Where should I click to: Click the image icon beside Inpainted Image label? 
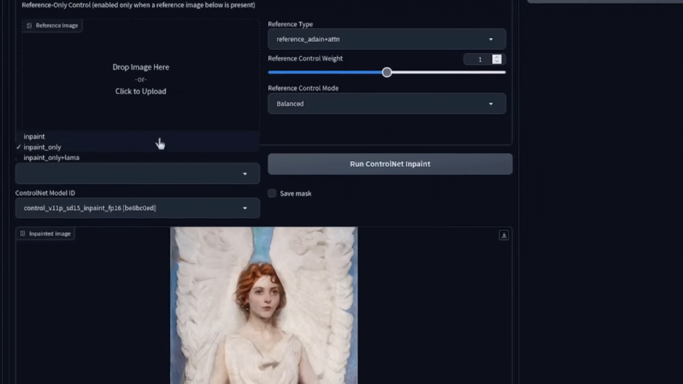[23, 234]
